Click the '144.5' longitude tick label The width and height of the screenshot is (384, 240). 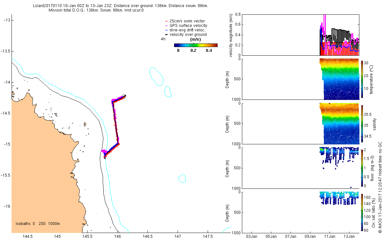point(28,236)
